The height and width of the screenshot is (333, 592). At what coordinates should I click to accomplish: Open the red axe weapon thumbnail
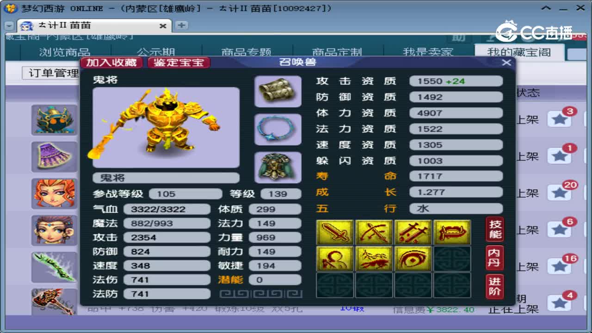(55, 302)
